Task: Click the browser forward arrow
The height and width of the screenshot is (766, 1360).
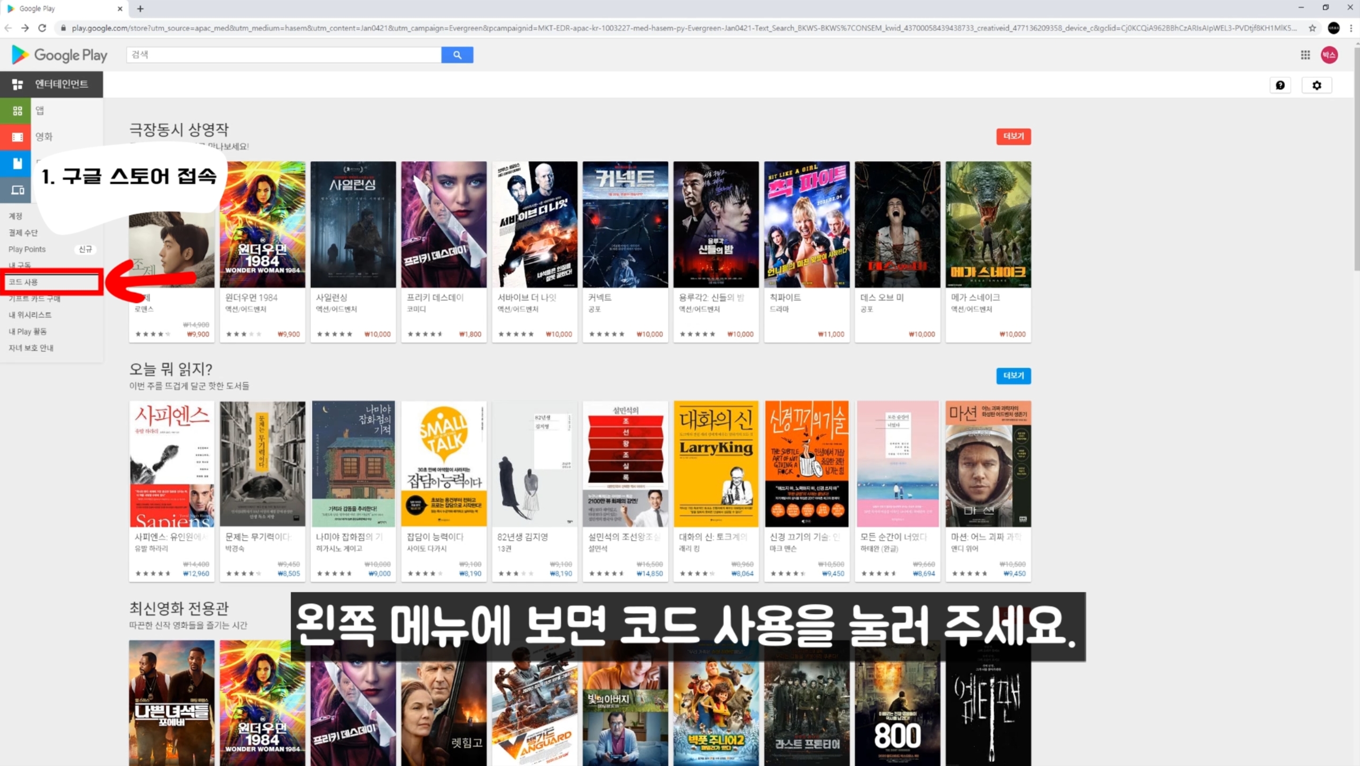Action: point(25,28)
